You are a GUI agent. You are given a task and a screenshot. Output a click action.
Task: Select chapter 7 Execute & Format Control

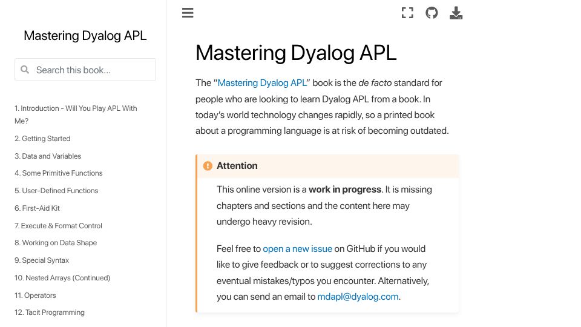[58, 226]
